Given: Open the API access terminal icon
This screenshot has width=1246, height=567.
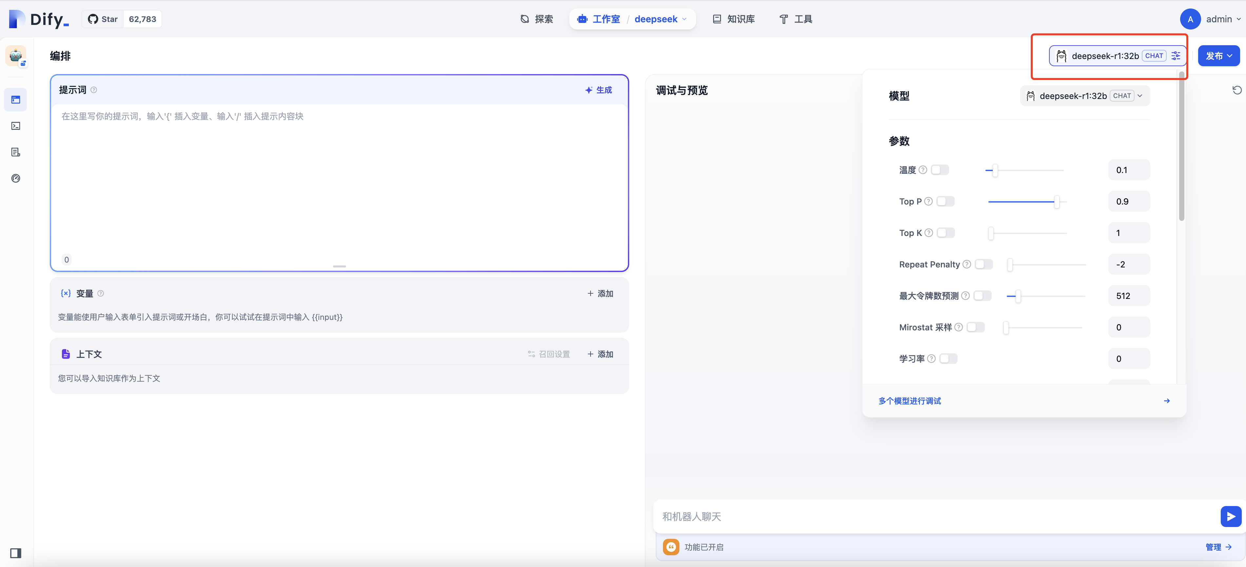Looking at the screenshot, I should click(15, 126).
